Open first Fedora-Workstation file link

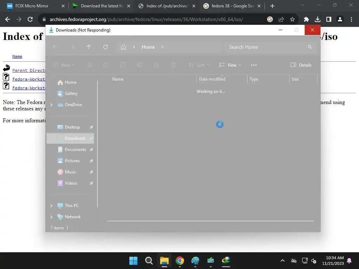pyautogui.click(x=29, y=79)
